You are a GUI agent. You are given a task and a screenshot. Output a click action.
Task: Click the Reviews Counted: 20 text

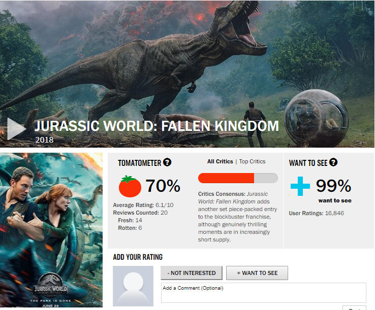point(140,213)
